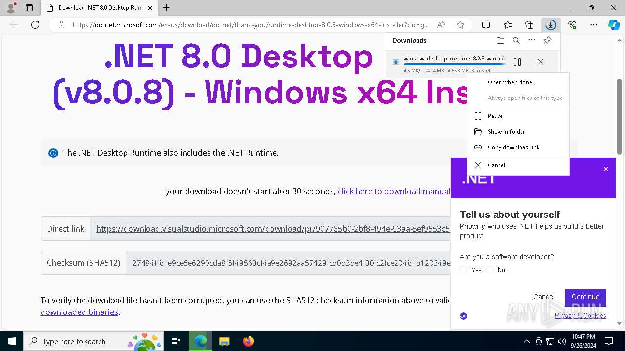Open the visualstudio direct download link
This screenshot has height=351, width=625.
(273, 229)
